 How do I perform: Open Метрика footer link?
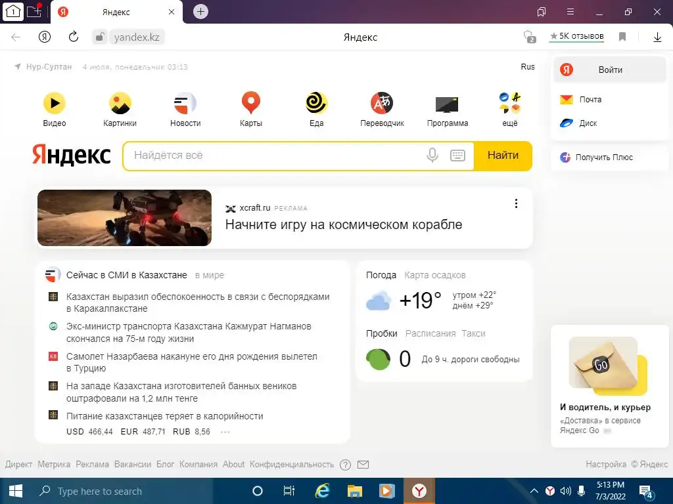[x=54, y=465]
